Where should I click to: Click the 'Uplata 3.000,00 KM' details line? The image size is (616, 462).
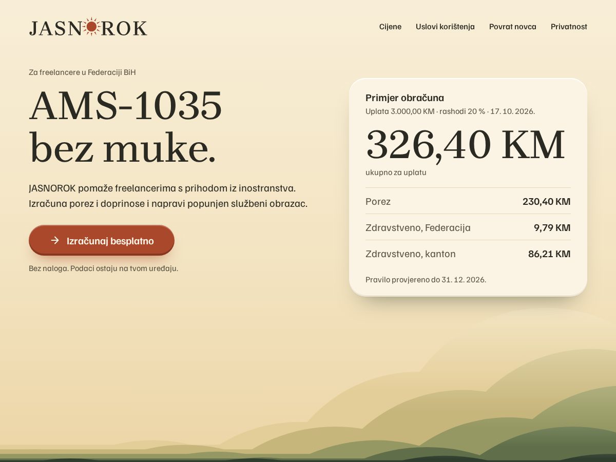point(450,111)
